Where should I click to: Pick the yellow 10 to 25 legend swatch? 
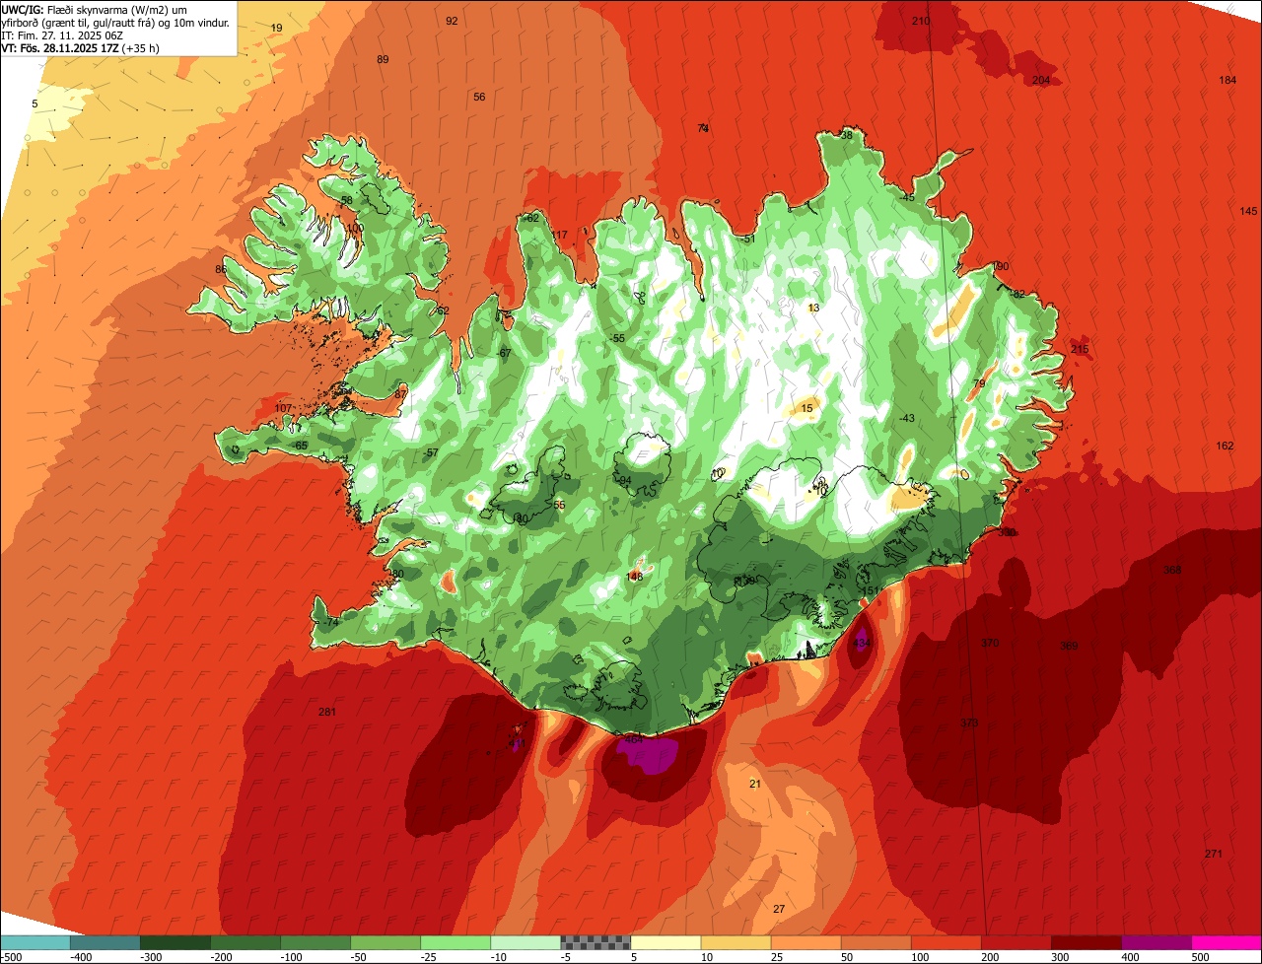[x=735, y=942]
